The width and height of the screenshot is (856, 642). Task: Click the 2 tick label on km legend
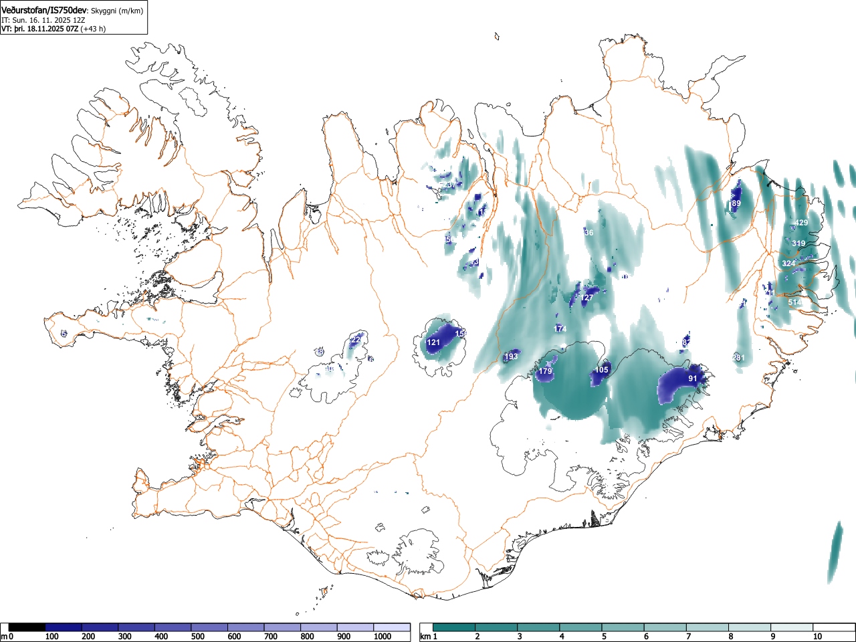[x=477, y=637]
